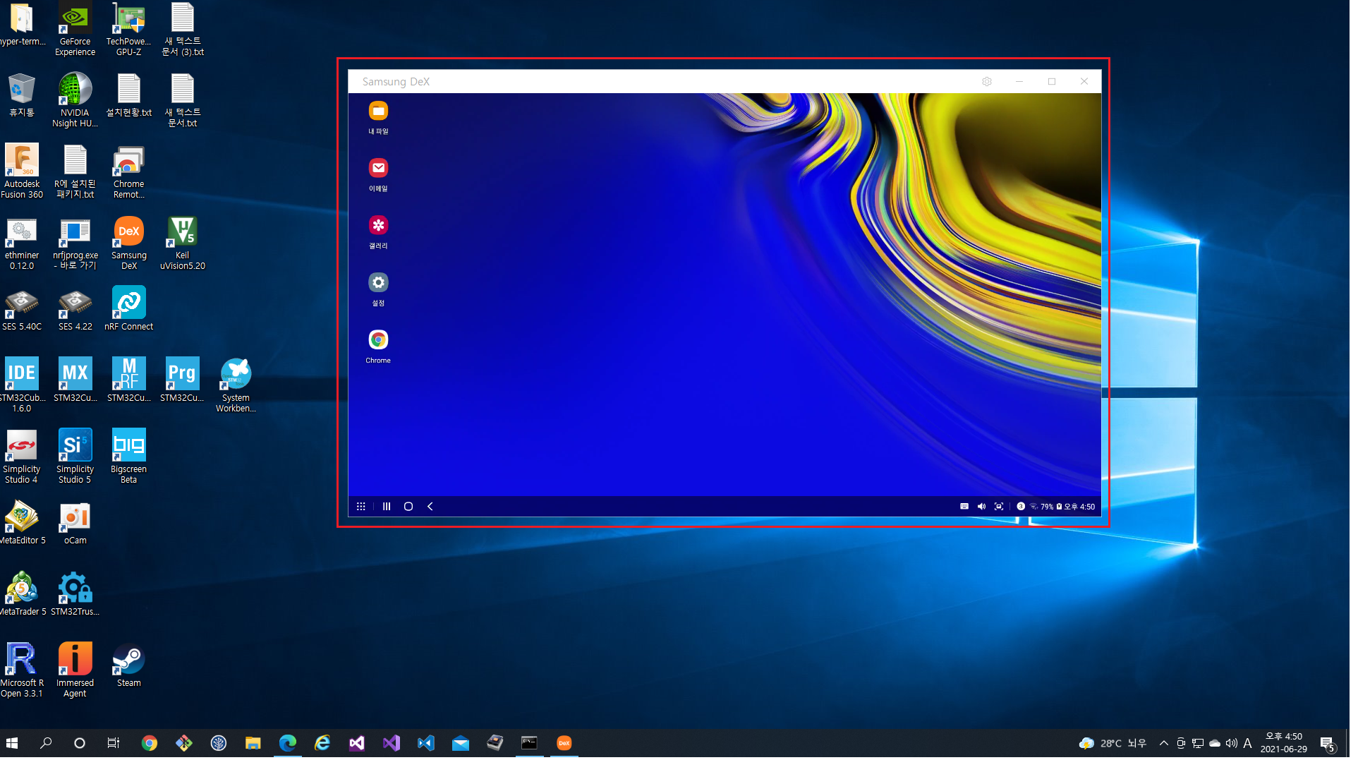Image resolution: width=1358 pixels, height=760 pixels.
Task: Select the oCam desktop icon
Action: [x=75, y=524]
